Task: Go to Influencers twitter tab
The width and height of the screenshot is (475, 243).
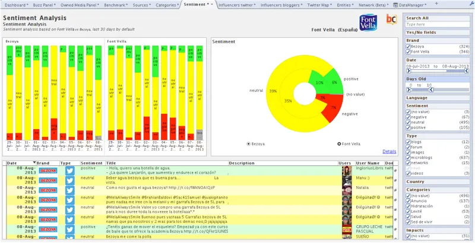Action: click(237, 5)
